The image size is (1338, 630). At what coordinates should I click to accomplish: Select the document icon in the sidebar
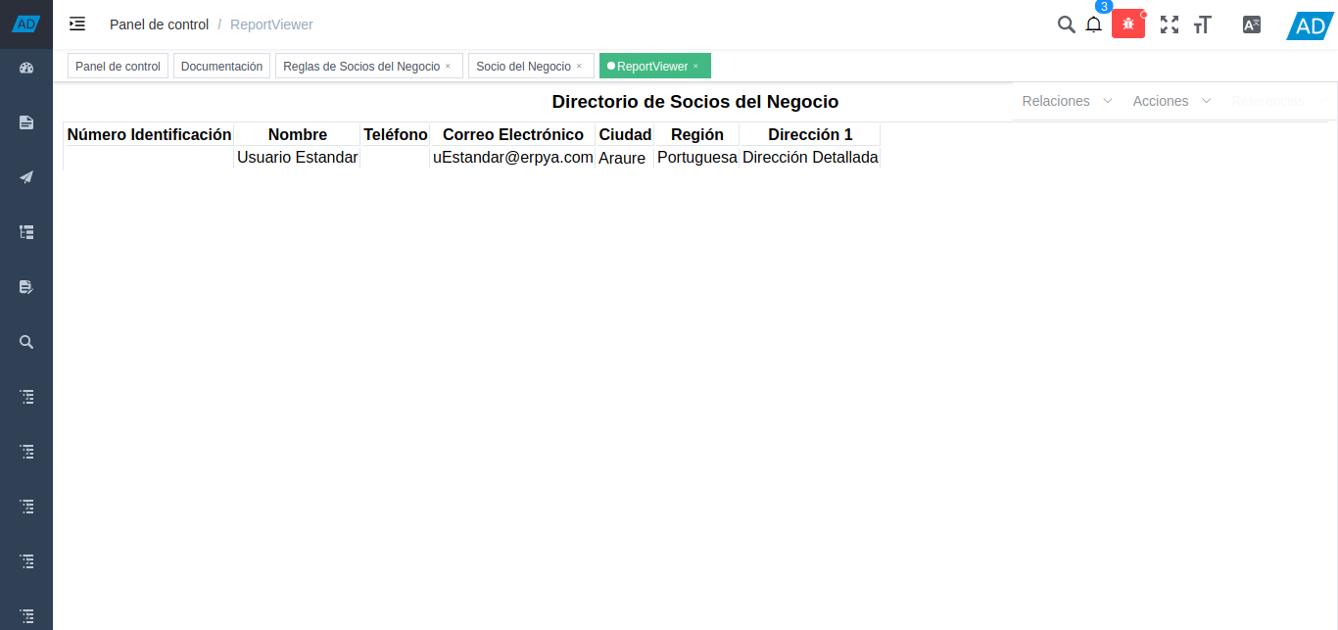[25, 122]
